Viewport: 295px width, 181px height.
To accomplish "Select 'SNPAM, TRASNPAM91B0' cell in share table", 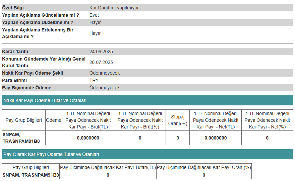I will (31, 175).
